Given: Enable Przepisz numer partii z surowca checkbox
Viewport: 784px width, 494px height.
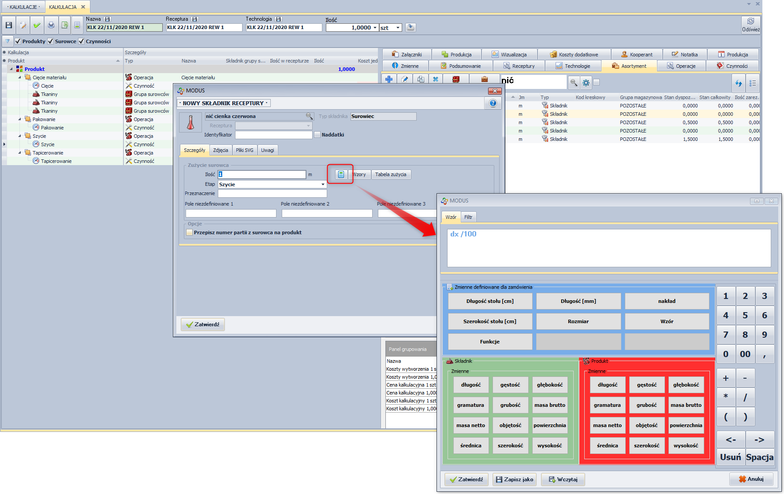Looking at the screenshot, I should [x=190, y=232].
